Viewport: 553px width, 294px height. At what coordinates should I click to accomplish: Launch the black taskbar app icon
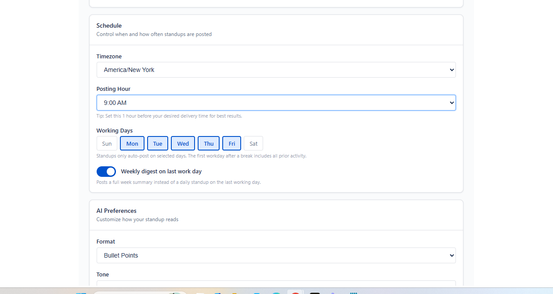pyautogui.click(x=314, y=292)
